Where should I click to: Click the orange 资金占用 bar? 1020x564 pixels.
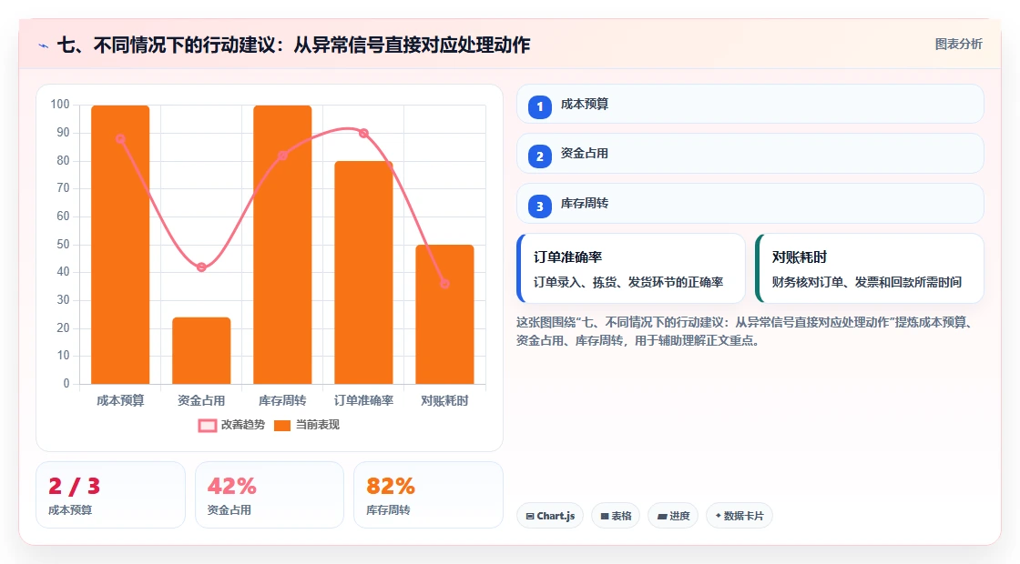click(201, 350)
